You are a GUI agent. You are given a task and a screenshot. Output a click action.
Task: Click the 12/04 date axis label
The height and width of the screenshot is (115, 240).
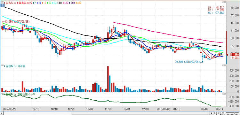tap(127, 109)
